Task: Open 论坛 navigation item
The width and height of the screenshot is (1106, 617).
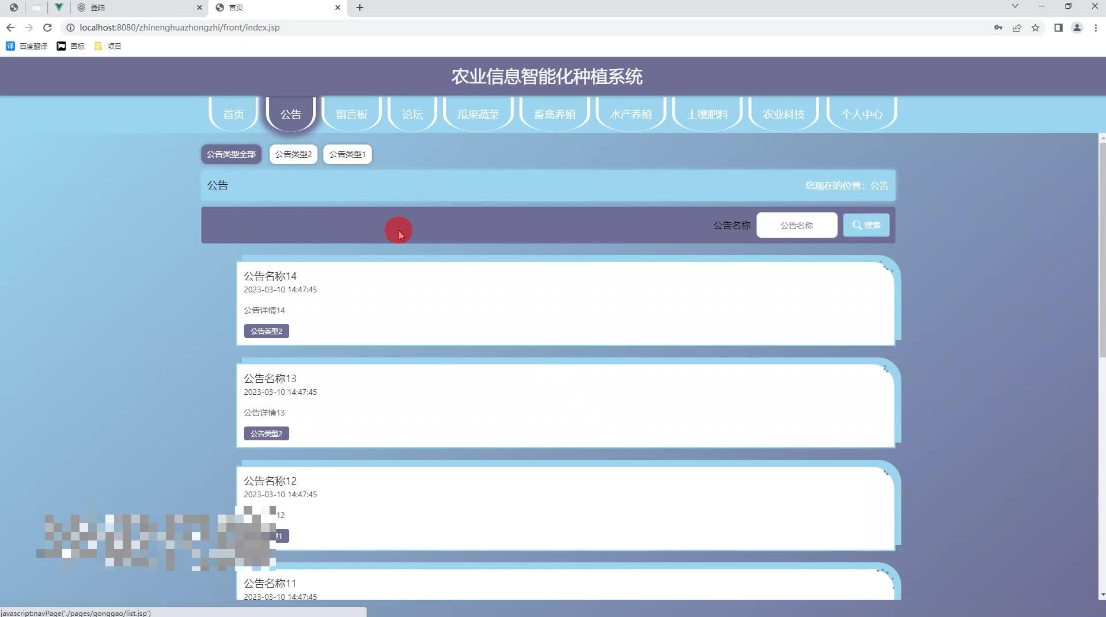Action: point(412,114)
